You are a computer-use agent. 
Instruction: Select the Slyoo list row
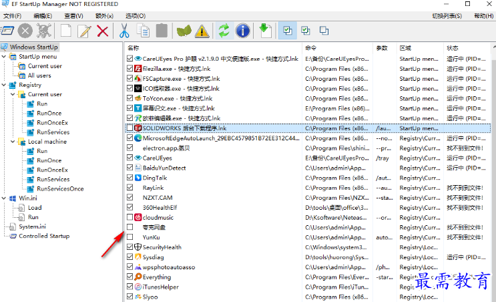(308, 297)
